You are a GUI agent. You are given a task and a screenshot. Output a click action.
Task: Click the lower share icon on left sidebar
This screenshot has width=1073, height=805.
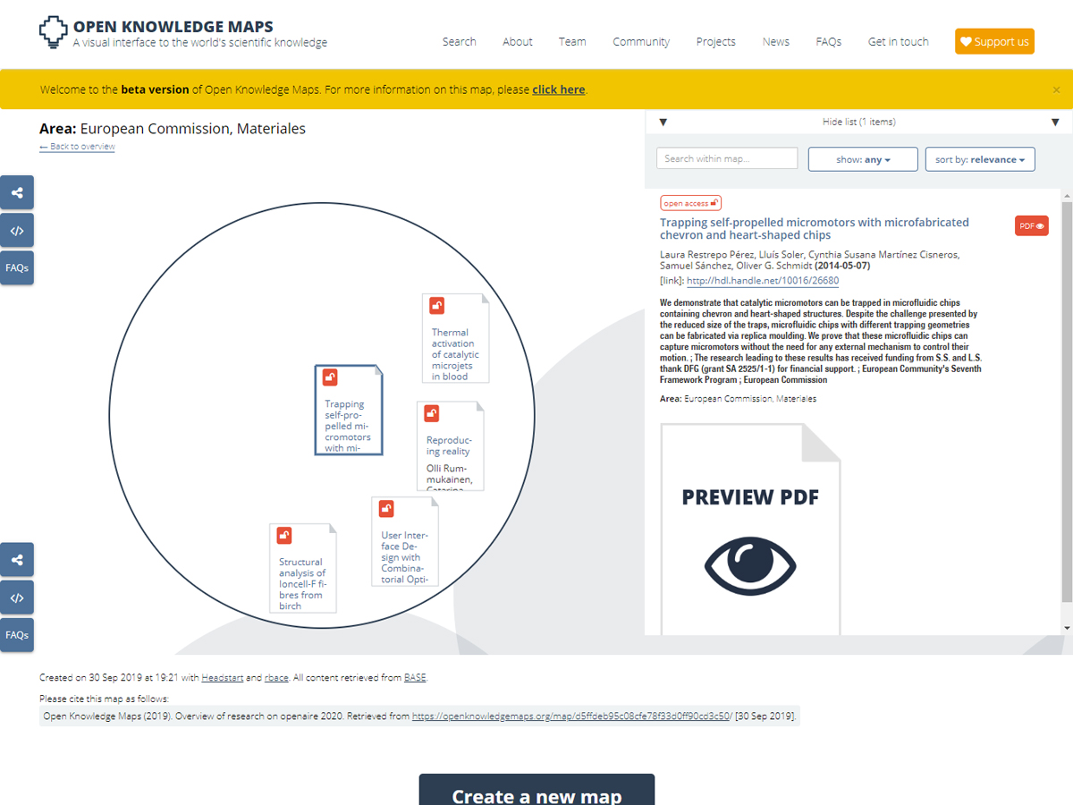coord(17,560)
